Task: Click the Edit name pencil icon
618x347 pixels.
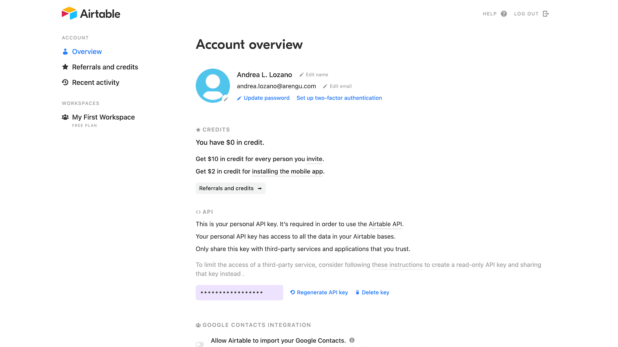Action: coord(302,75)
